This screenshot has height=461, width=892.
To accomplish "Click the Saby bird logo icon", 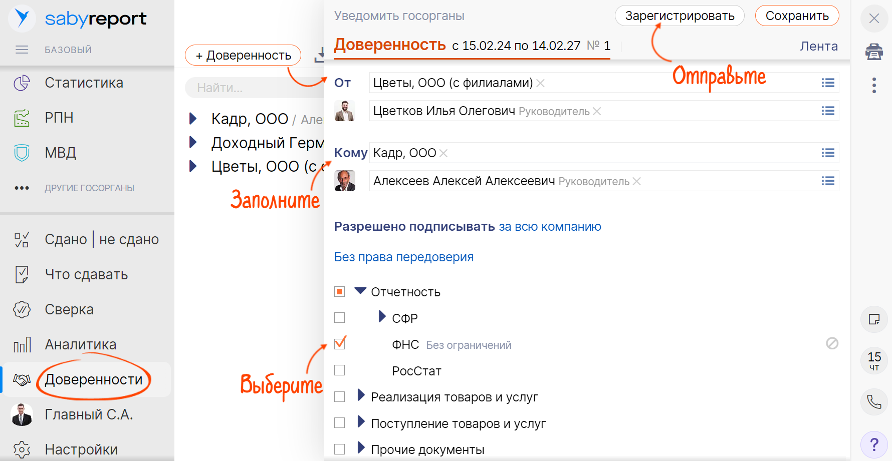I will coord(22,19).
